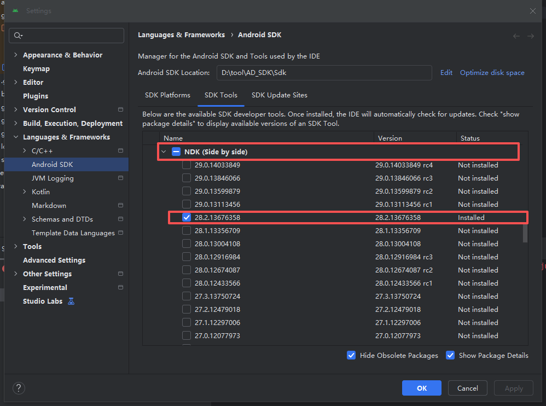Screen dimensions: 546x406
Task: Collapse Languages & Frameworks section
Action: 16,137
